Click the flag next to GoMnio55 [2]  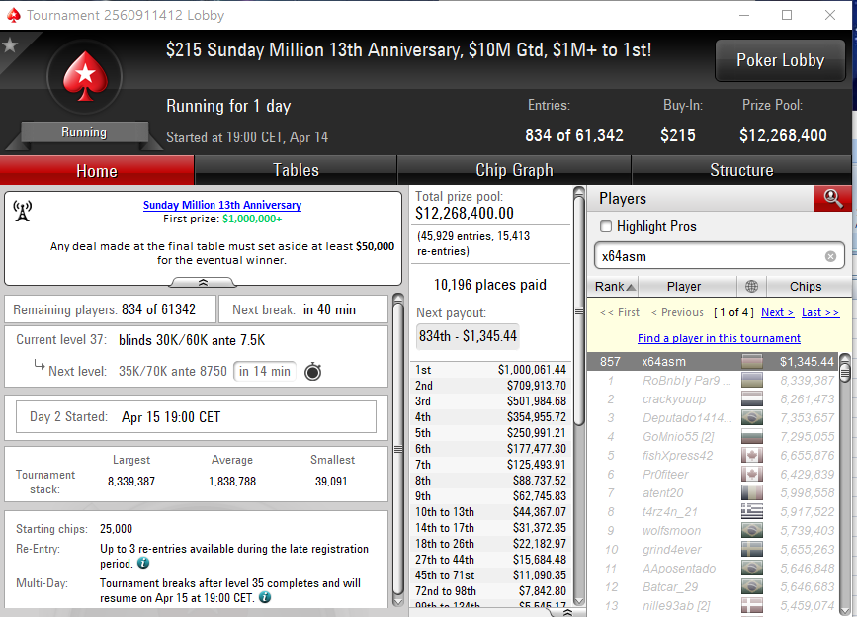click(752, 437)
